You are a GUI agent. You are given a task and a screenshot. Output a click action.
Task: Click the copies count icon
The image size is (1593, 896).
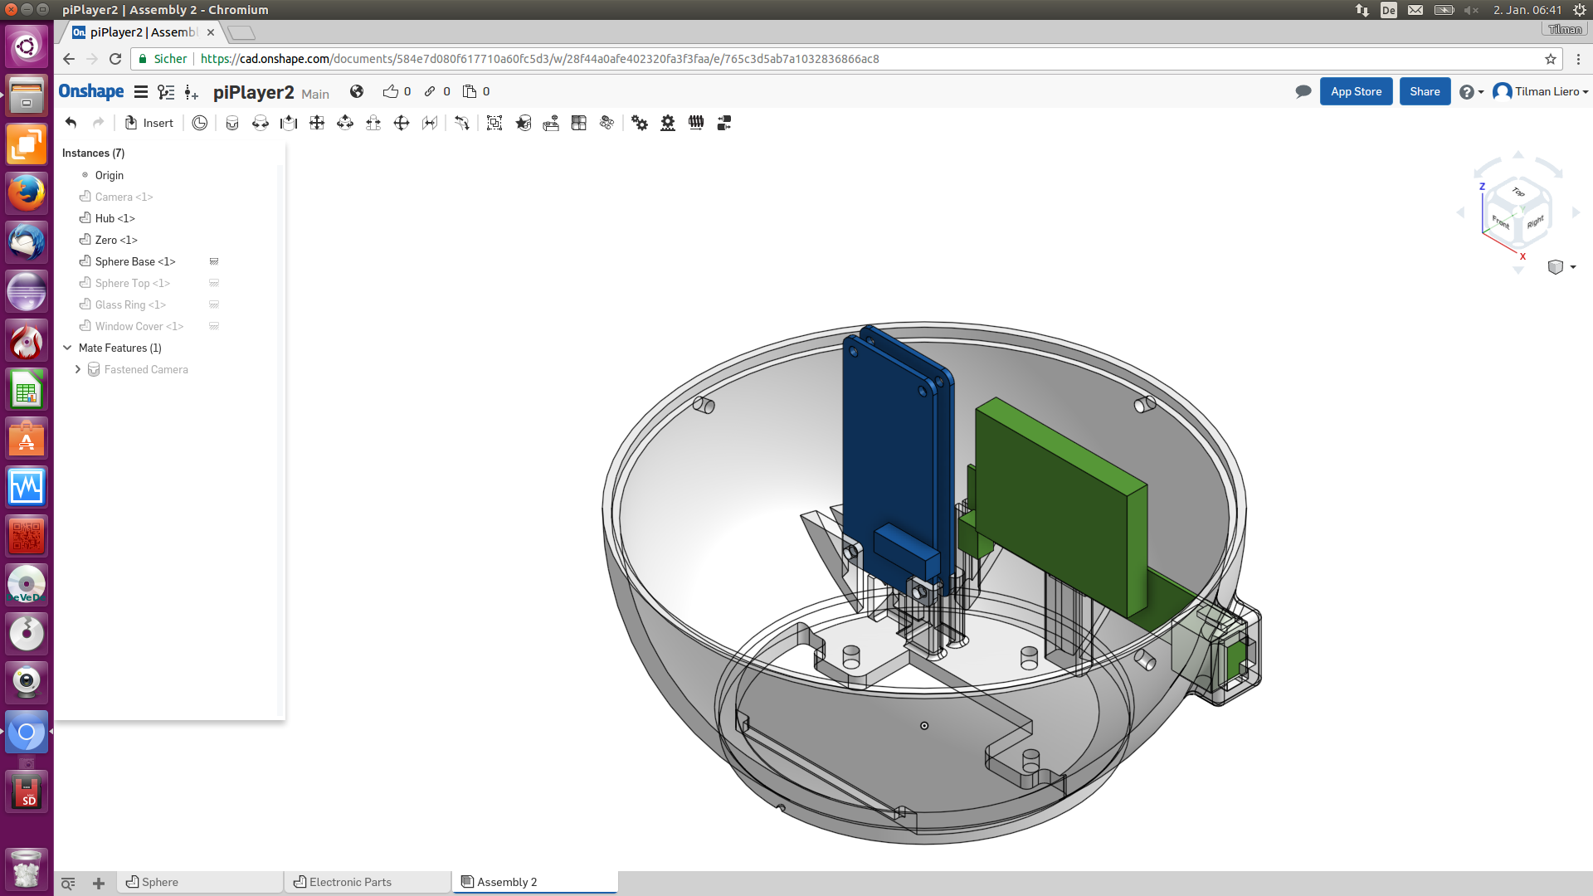[470, 91]
